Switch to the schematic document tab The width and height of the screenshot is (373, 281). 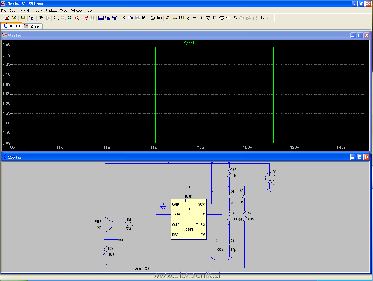tap(12, 25)
